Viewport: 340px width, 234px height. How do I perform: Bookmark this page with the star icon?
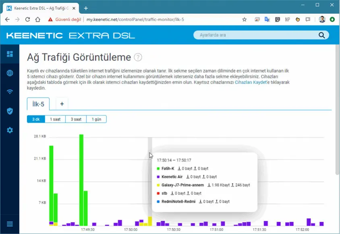(244, 19)
